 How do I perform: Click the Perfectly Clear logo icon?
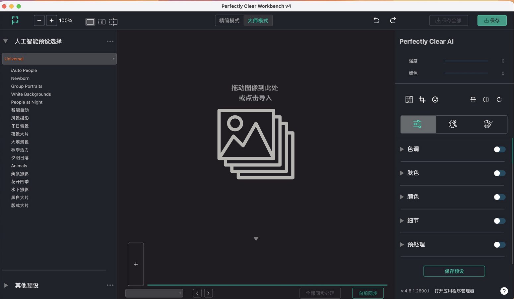tap(15, 21)
